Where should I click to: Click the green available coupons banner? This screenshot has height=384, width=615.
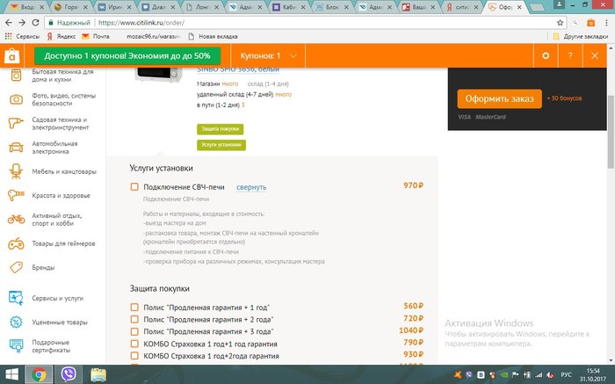click(x=127, y=56)
